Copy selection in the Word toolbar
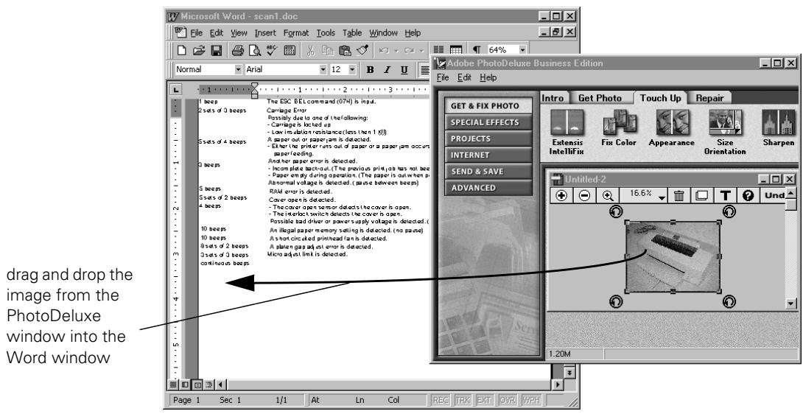The width and height of the screenshot is (803, 414). (327, 50)
